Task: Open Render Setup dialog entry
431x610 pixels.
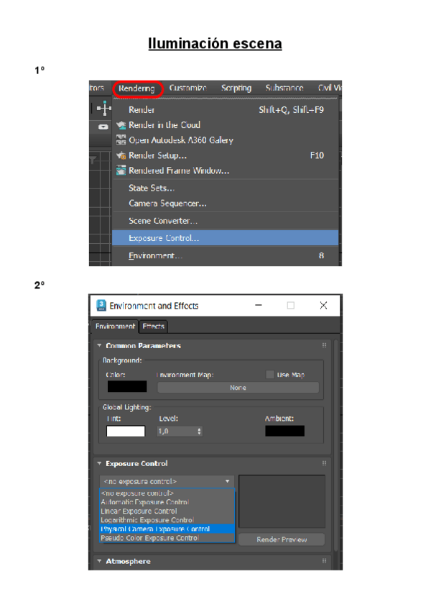Action: pyautogui.click(x=226, y=155)
